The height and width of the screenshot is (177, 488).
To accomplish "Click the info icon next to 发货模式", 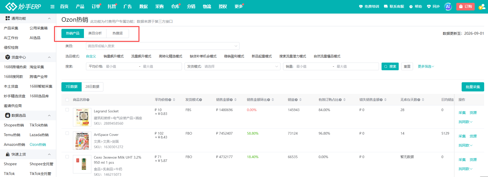I will 201,100.
